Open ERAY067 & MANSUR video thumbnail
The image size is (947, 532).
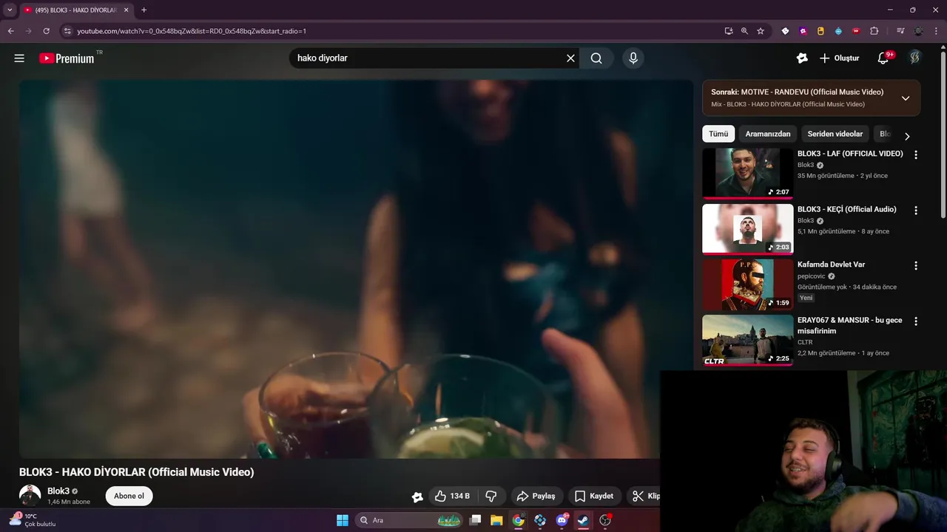[x=747, y=340]
